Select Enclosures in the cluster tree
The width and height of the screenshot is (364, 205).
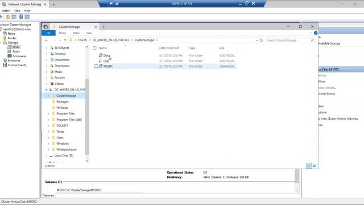19,56
